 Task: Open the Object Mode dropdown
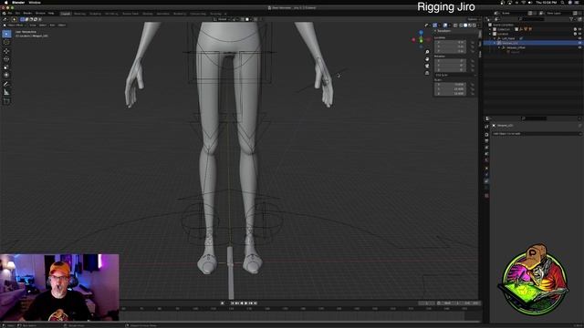pyautogui.click(x=16, y=25)
